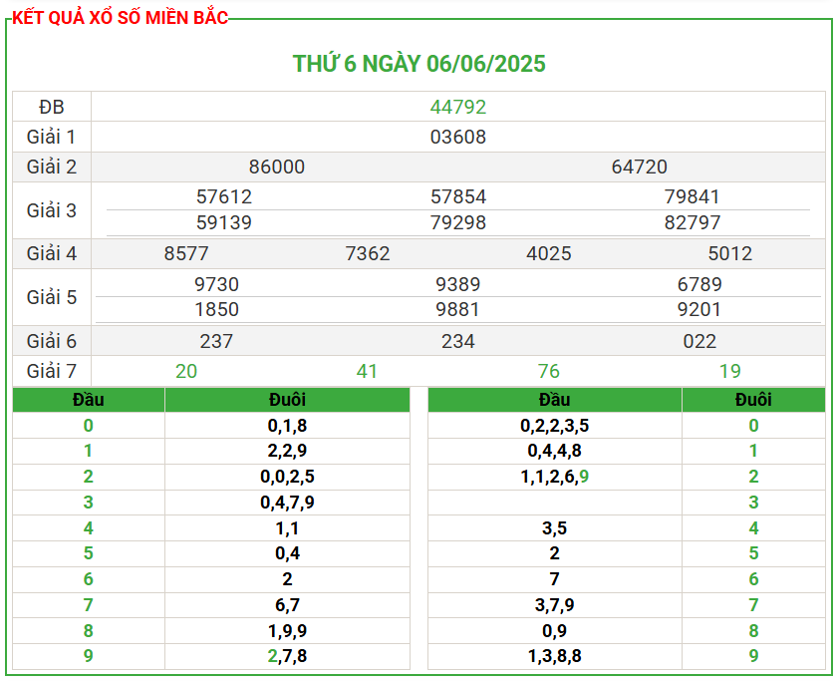This screenshot has height=681, width=836.
Task: Select Giải 3 number 57854
Action: point(458,196)
